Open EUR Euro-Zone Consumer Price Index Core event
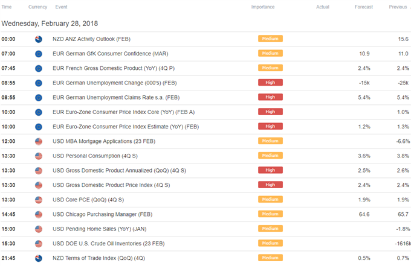 click(x=123, y=112)
